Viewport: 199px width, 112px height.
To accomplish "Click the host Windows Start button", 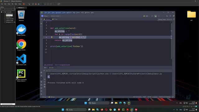I will coord(63,110).
